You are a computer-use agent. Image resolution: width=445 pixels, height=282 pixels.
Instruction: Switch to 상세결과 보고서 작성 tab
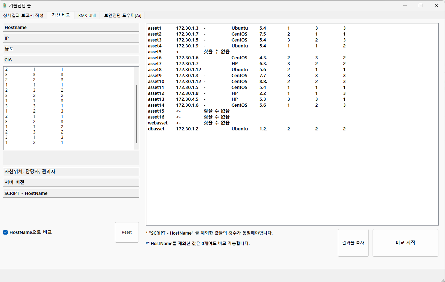[23, 15]
